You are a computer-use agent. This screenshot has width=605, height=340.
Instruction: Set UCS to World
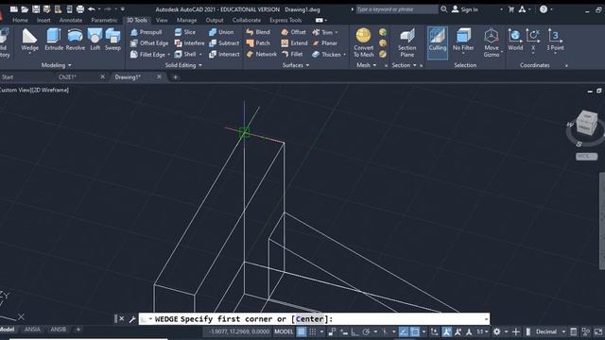click(x=515, y=40)
